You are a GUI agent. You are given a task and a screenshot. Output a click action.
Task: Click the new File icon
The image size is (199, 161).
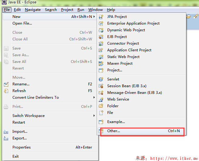click(x=101, y=113)
